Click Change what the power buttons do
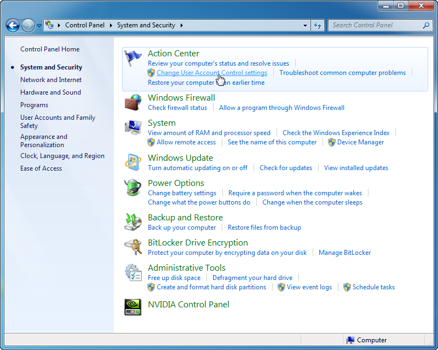The width and height of the screenshot is (438, 350). pos(199,202)
